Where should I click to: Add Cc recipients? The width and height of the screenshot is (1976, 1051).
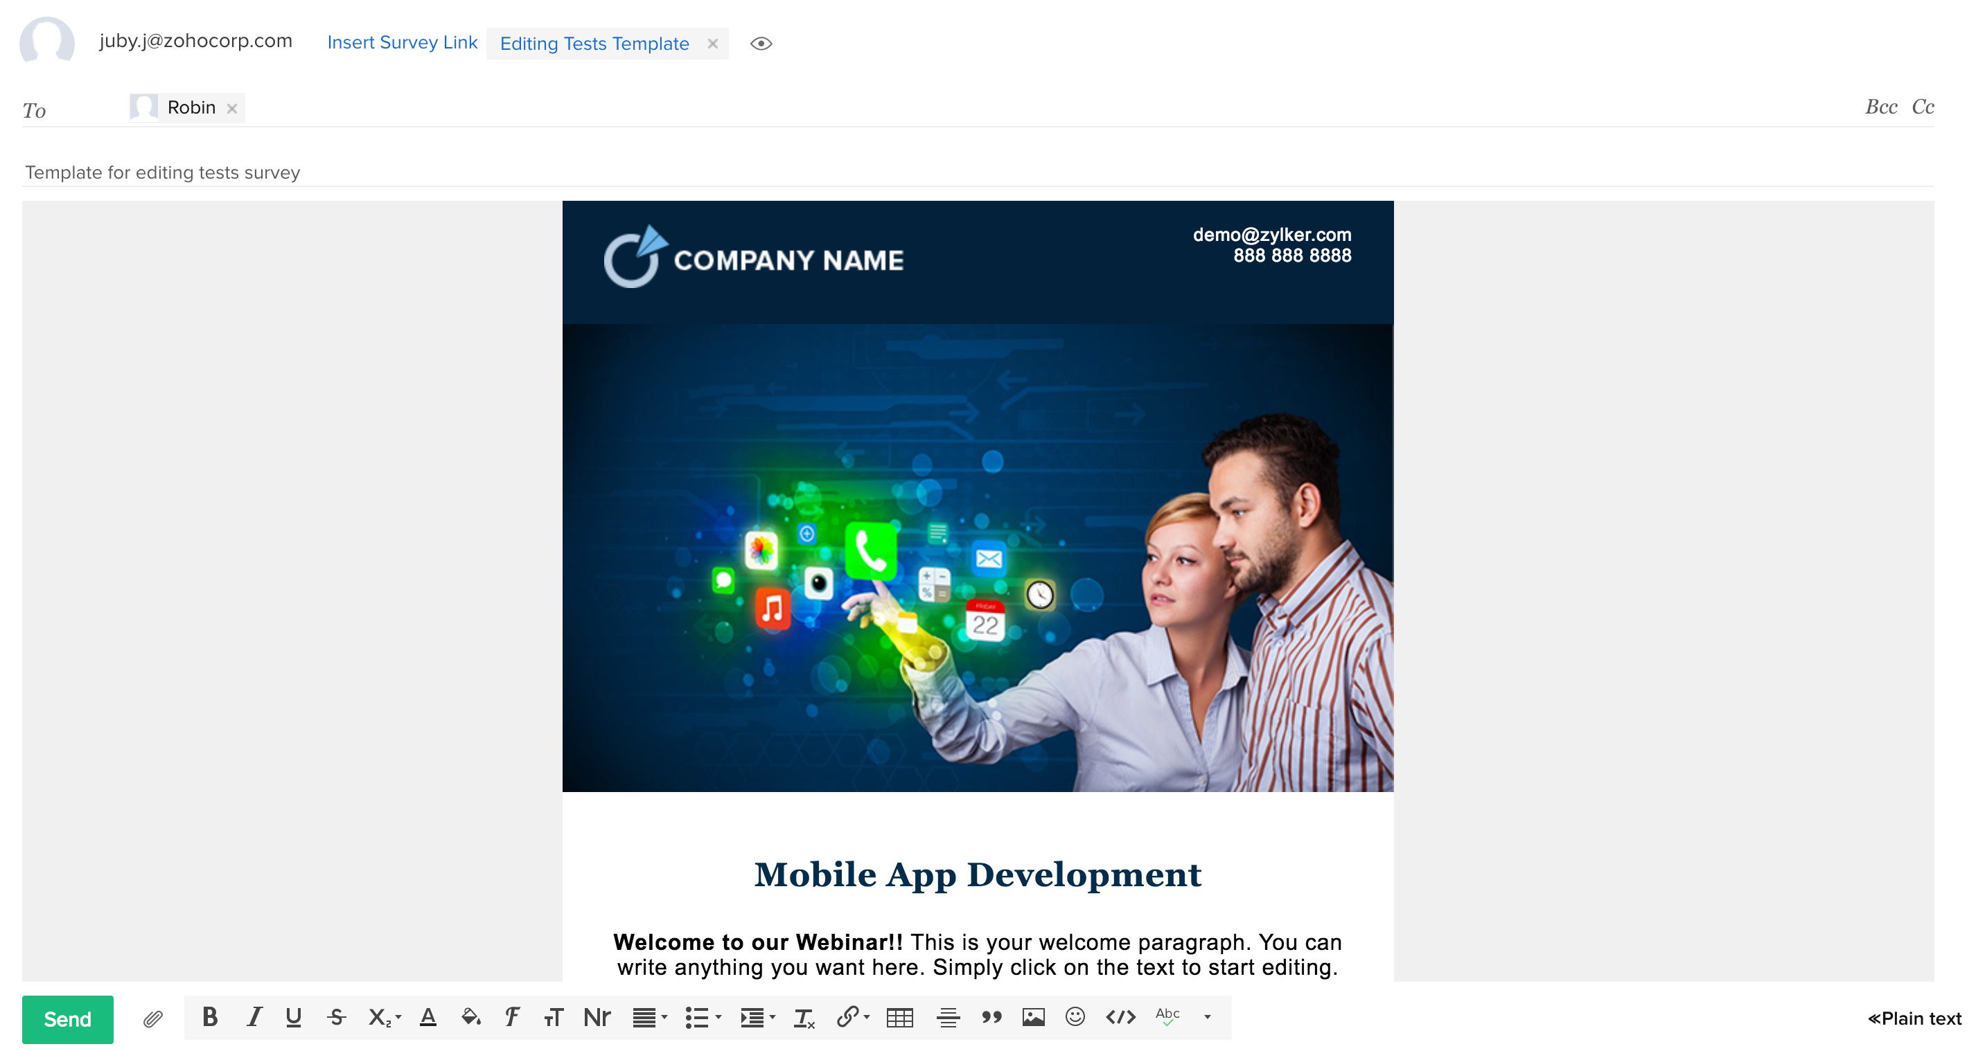click(1922, 107)
